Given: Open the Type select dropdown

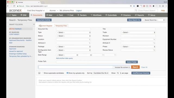Looking at the screenshot, I should tap(73, 32).
